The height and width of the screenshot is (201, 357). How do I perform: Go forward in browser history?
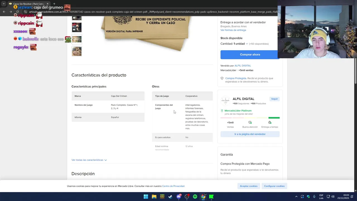click(x=11, y=12)
